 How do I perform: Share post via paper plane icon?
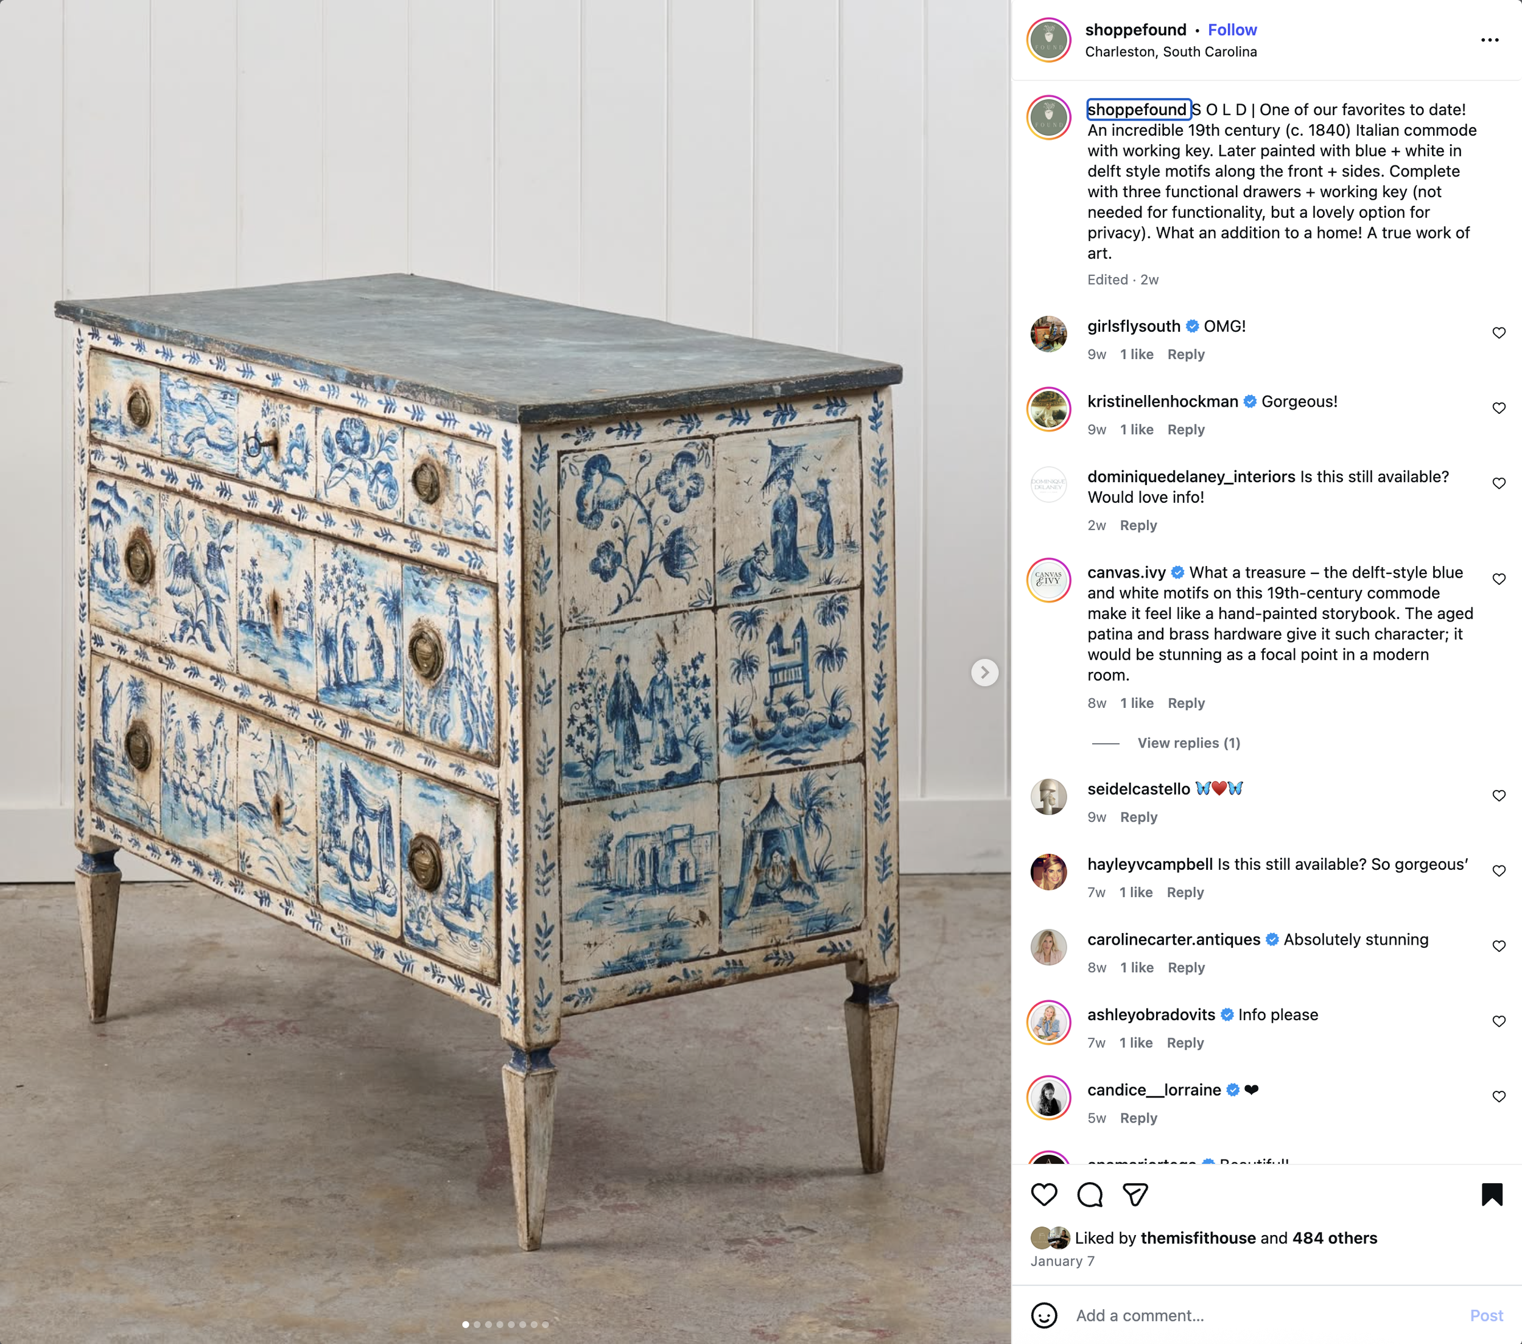(1135, 1194)
